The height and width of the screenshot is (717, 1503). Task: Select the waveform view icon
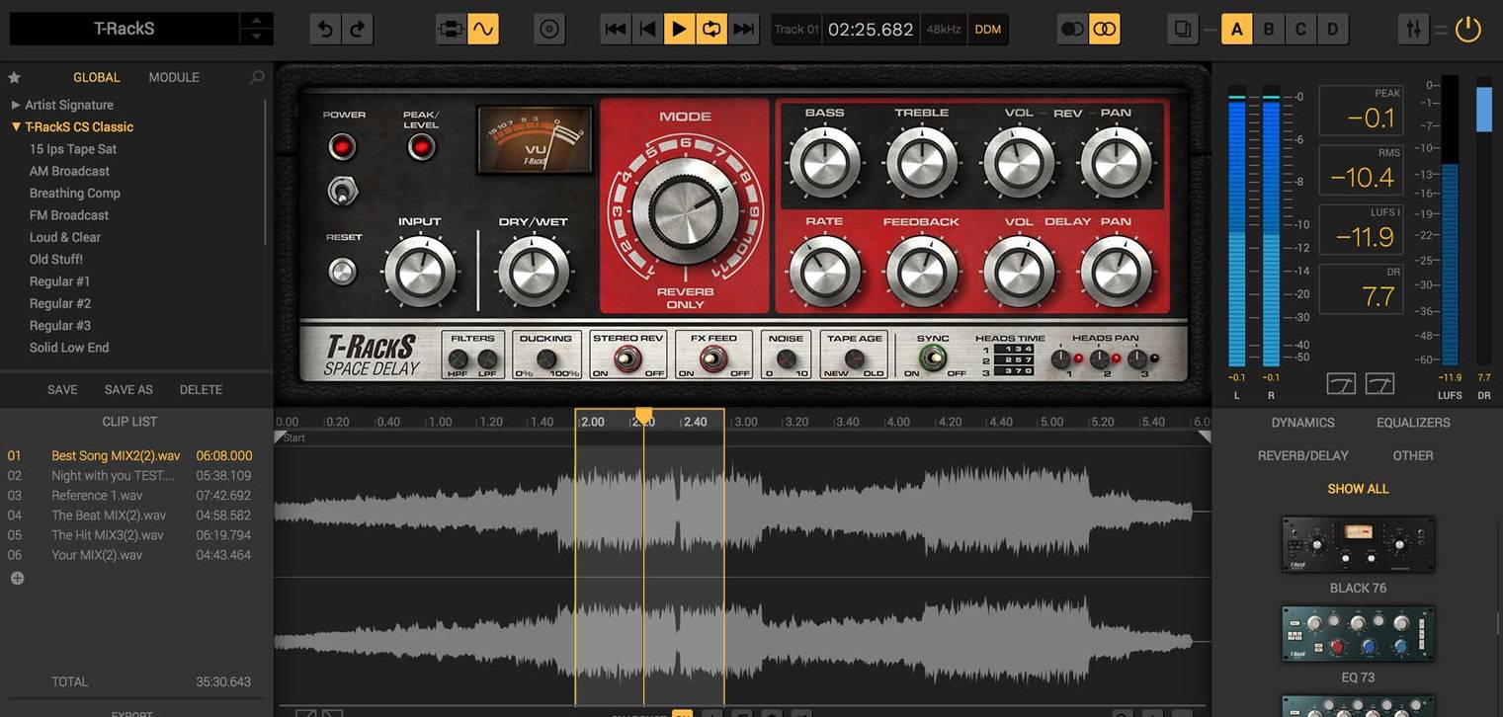(x=482, y=30)
